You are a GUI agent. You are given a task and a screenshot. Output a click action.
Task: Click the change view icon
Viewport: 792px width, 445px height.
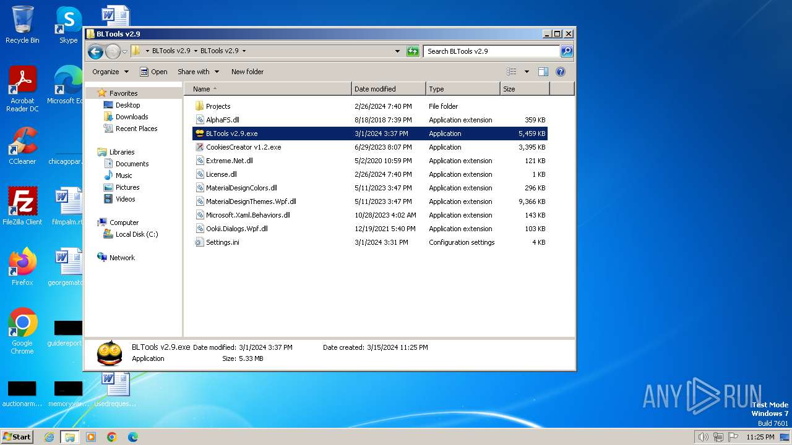pyautogui.click(x=512, y=72)
